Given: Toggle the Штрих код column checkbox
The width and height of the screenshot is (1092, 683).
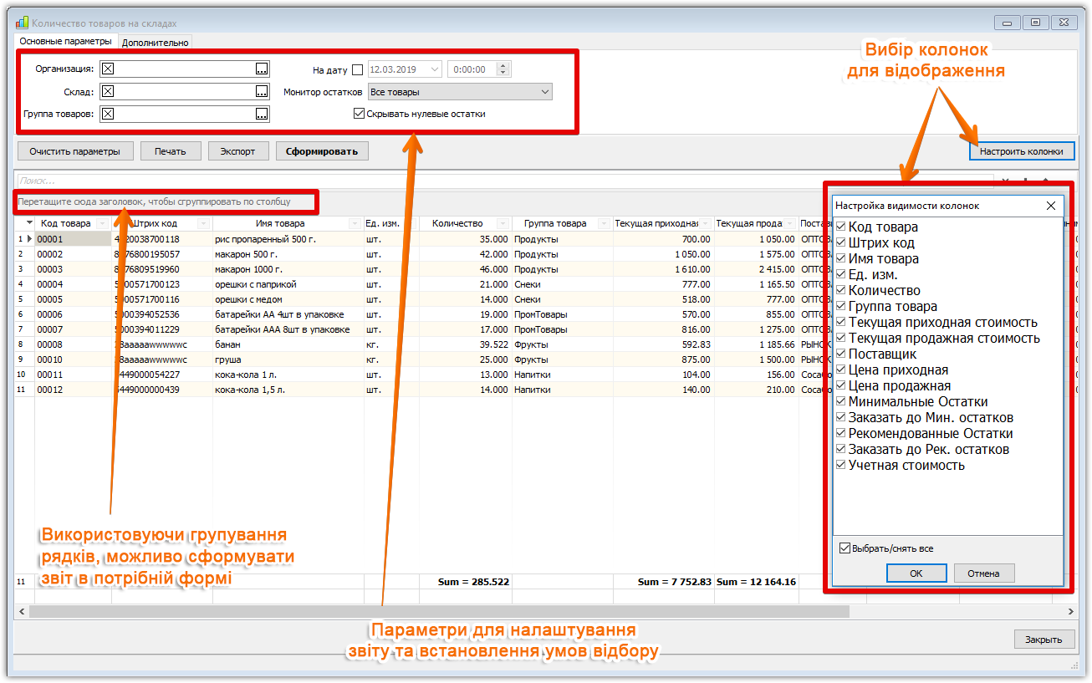Looking at the screenshot, I should pos(841,243).
